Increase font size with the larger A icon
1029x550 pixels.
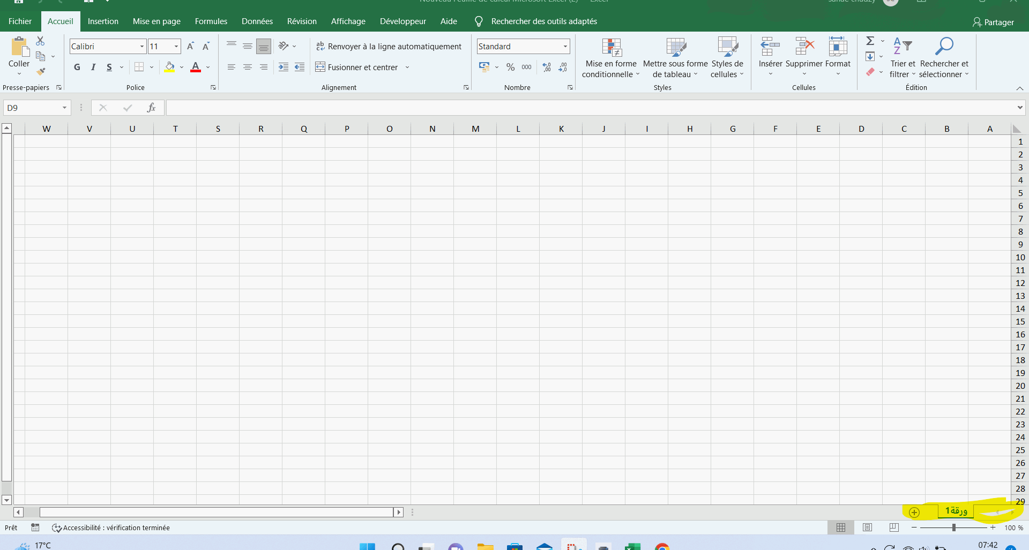coord(190,47)
